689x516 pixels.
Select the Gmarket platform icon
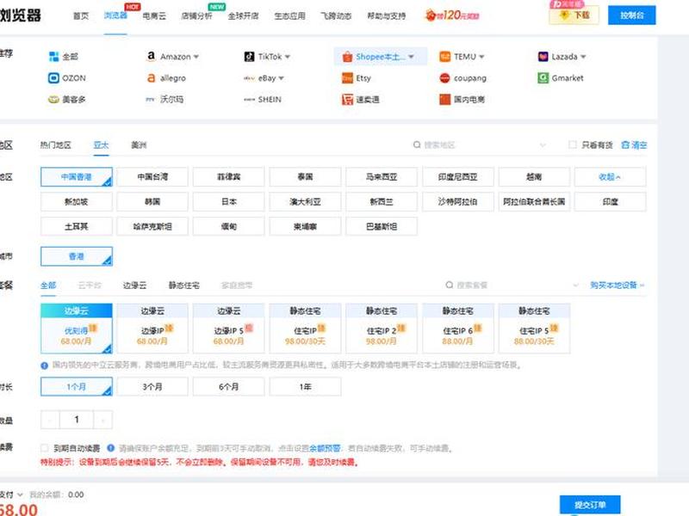coord(543,78)
